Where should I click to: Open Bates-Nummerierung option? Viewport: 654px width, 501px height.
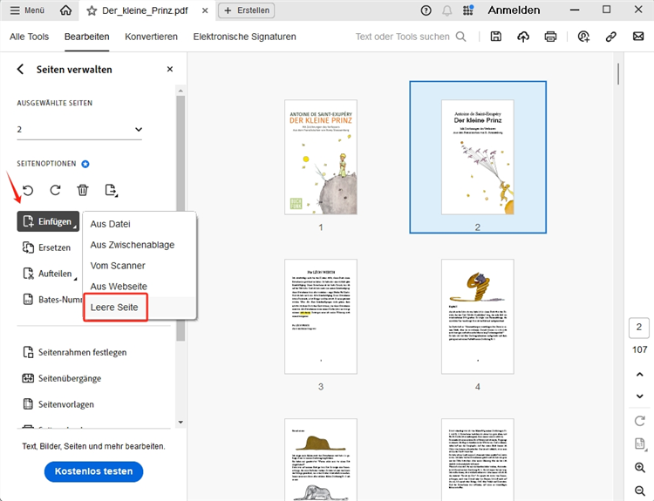click(51, 300)
